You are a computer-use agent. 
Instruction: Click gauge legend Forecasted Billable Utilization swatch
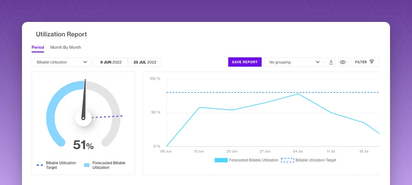[x=87, y=165]
